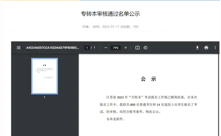Click the 79% zoom level field
Image resolution: width=221 pixels, height=136 pixels.
tap(116, 48)
